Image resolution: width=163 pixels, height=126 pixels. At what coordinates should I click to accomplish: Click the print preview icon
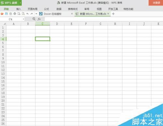point(23,14)
